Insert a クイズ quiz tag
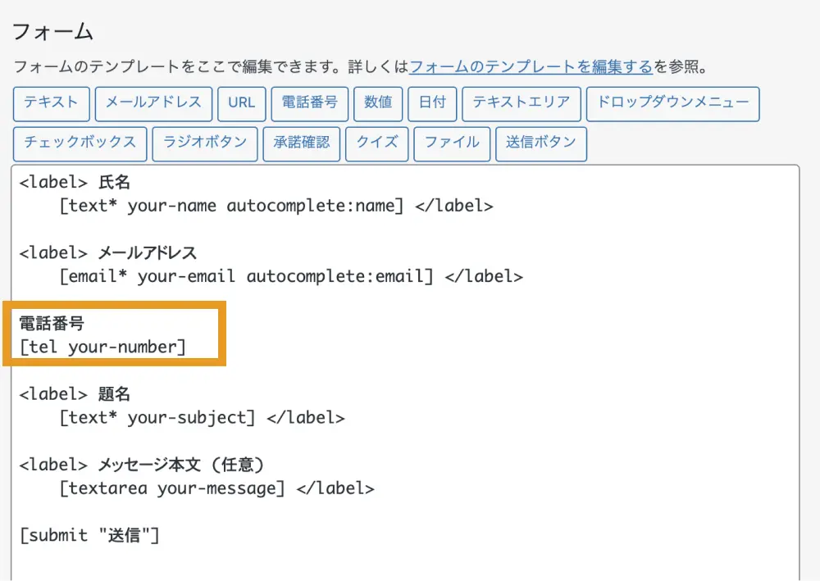Screen dimensions: 820x581 tap(376, 143)
